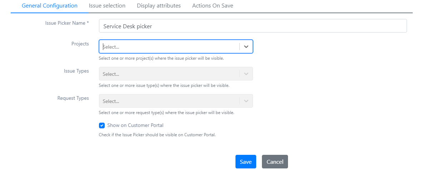Switch to the General Configuration tab
Image resolution: width=422 pixels, height=177 pixels.
pyautogui.click(x=50, y=6)
